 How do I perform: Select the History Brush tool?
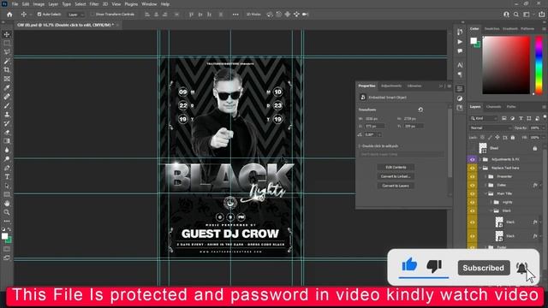pos(7,123)
